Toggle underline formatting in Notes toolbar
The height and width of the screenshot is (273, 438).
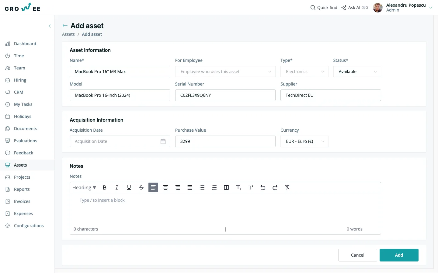coord(129,187)
